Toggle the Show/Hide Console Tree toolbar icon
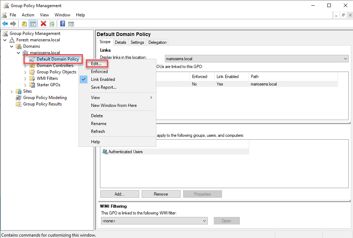The width and height of the screenshot is (353, 238). pyautogui.click(x=32, y=24)
